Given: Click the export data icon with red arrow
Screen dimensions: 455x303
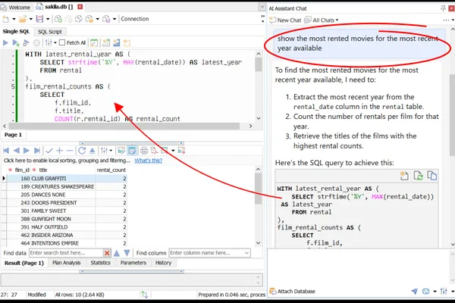Looking at the screenshot, I should click(x=181, y=151).
